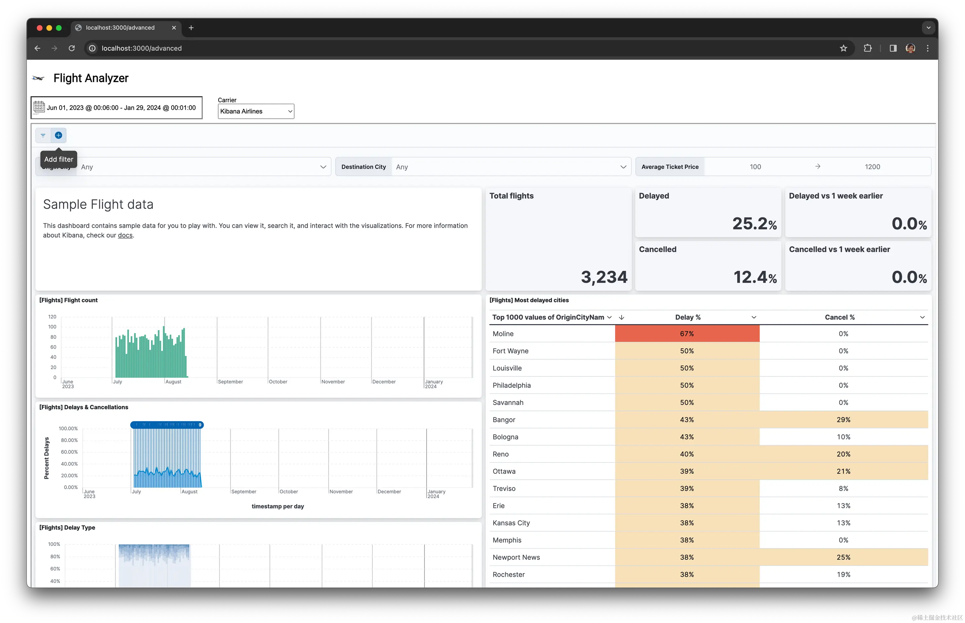This screenshot has height=623, width=965.
Task: Click the Average Ticket Price minimum 100 field
Action: pyautogui.click(x=755, y=167)
